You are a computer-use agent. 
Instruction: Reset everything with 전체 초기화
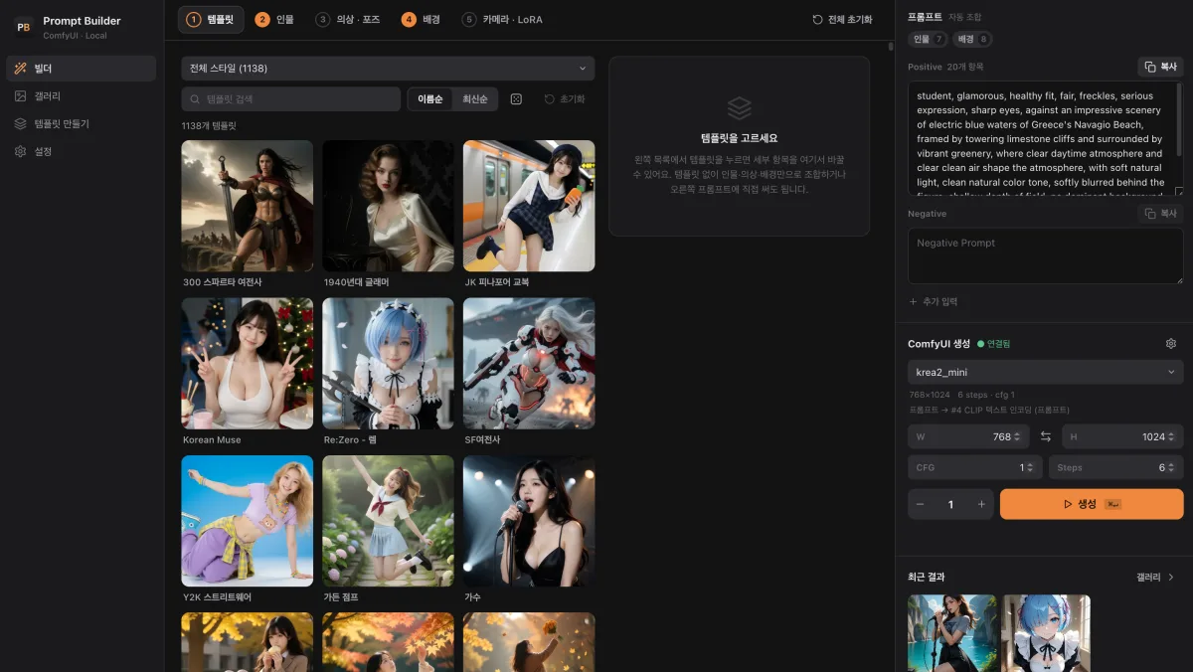tap(842, 20)
